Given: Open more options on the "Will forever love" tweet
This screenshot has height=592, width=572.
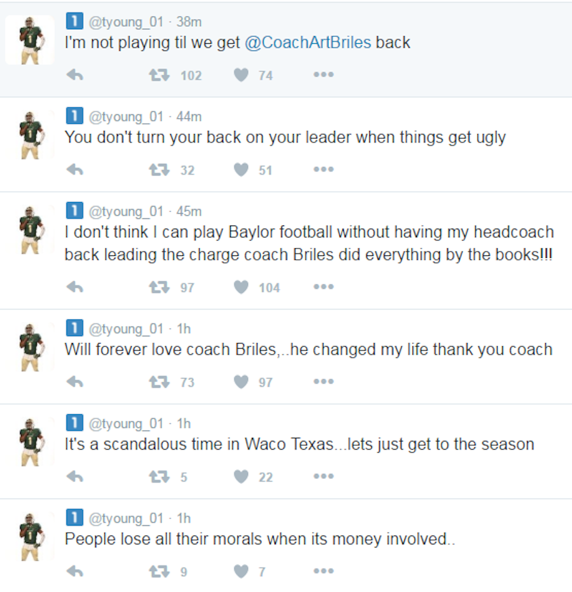Looking at the screenshot, I should pos(323,382).
